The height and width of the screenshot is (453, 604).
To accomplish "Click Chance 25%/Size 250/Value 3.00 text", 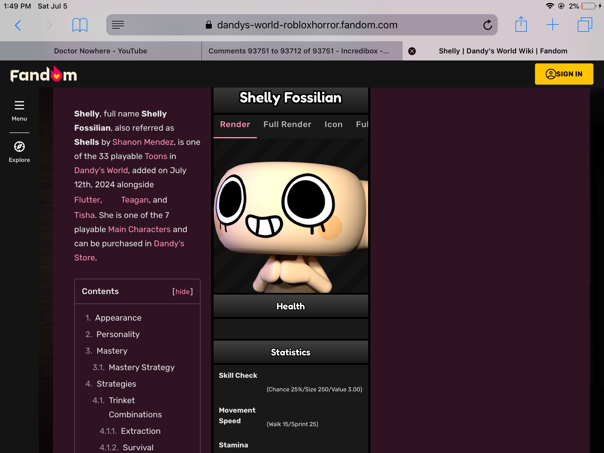I will [x=314, y=389].
